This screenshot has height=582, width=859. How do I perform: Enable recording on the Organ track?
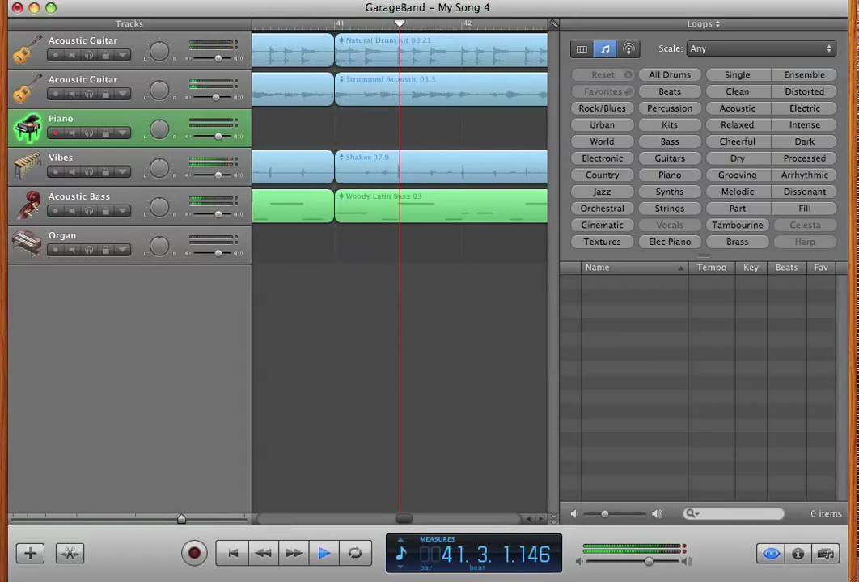[55, 250]
